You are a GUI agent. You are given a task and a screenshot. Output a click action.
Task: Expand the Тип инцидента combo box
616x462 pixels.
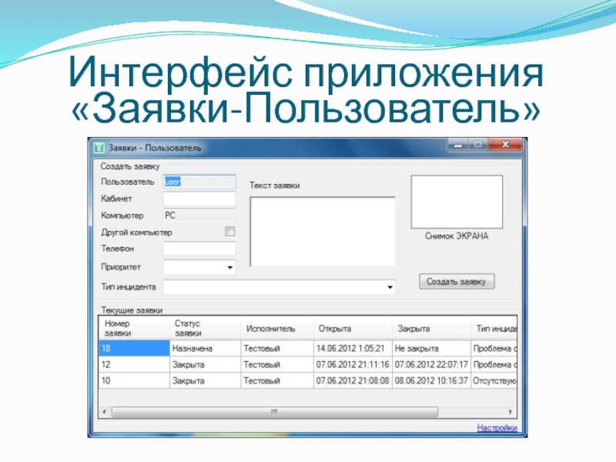point(389,287)
